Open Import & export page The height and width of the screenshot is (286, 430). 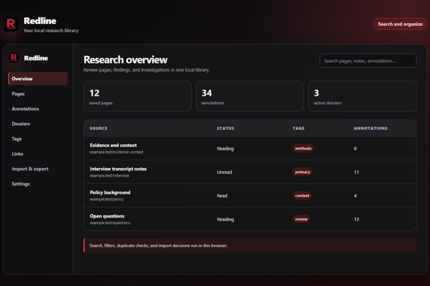click(30, 169)
